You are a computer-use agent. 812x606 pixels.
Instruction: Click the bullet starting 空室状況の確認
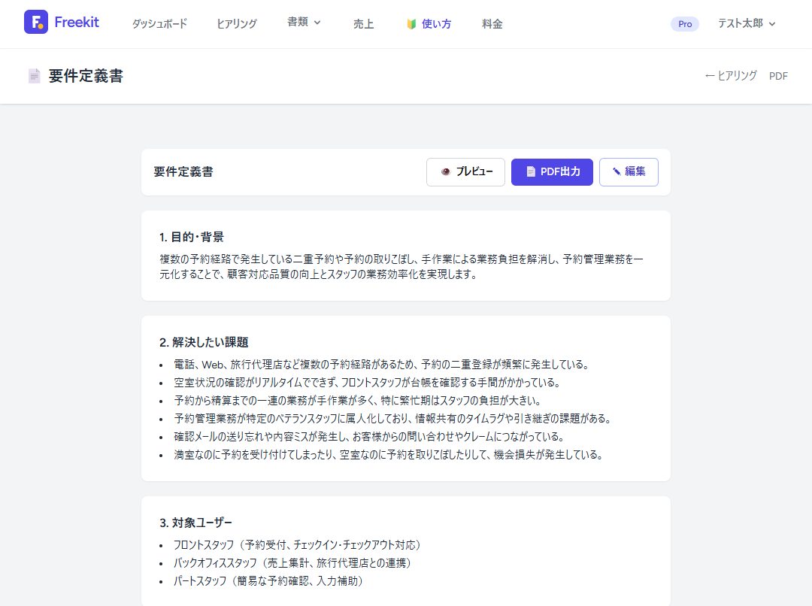367,383
